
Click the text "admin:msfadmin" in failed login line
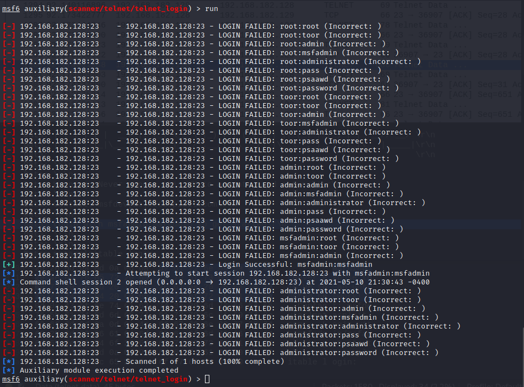click(x=311, y=194)
